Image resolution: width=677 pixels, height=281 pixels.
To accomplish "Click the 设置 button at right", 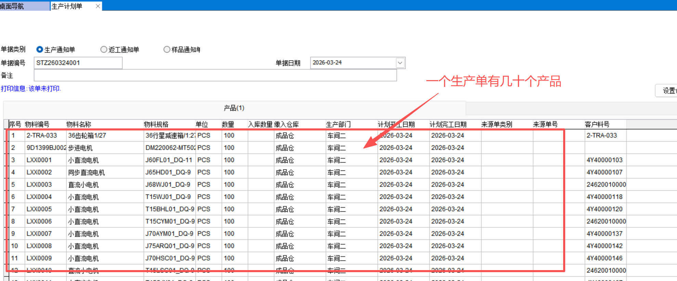I will coord(667,90).
